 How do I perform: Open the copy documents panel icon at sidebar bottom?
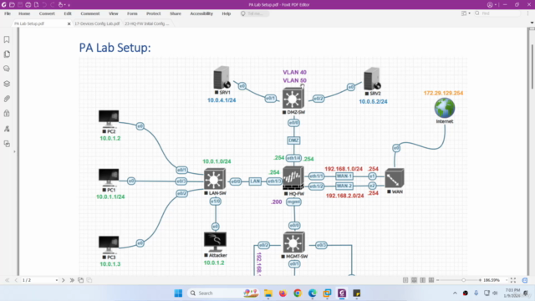(x=7, y=144)
